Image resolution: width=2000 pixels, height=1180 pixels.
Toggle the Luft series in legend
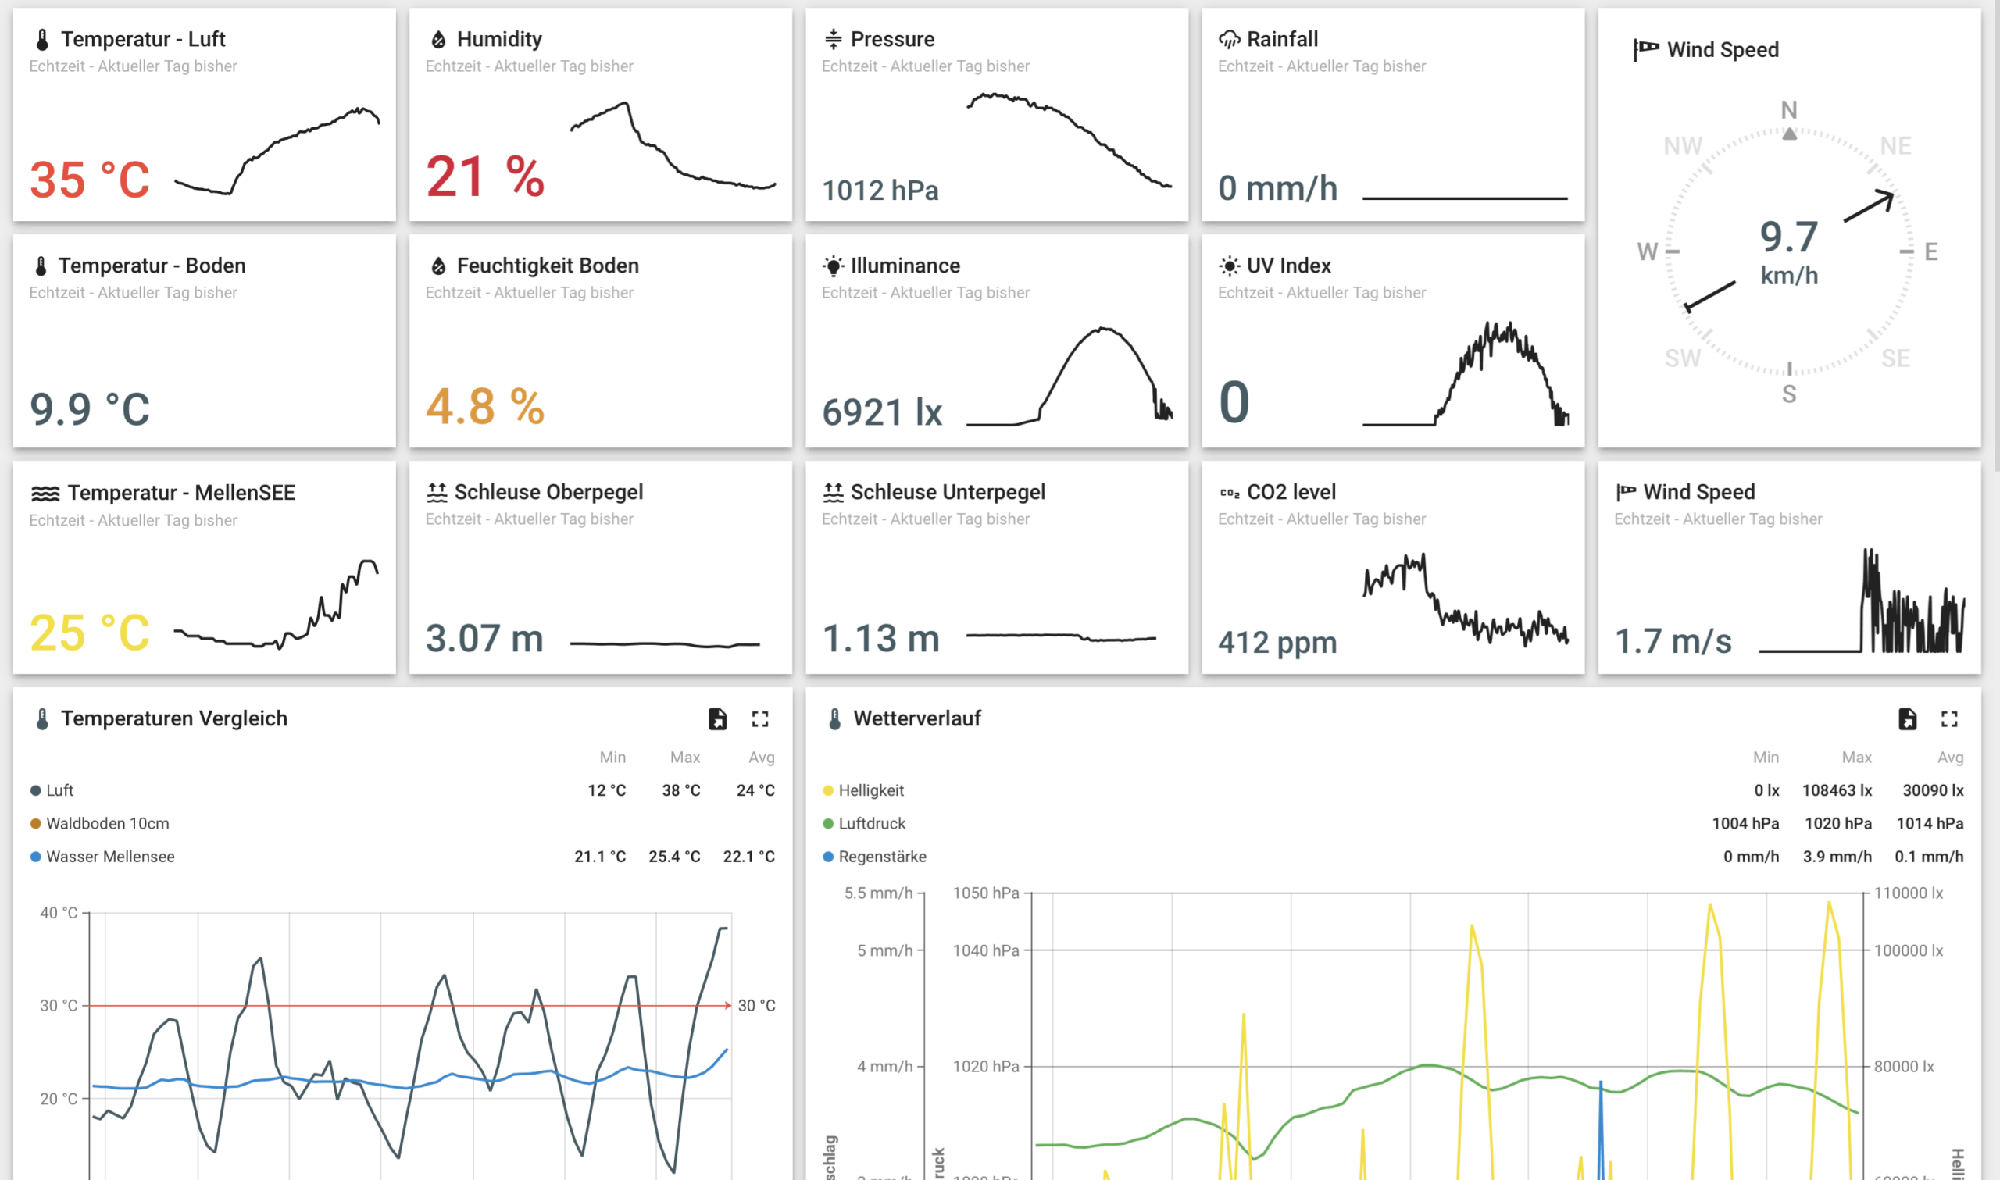tap(59, 790)
